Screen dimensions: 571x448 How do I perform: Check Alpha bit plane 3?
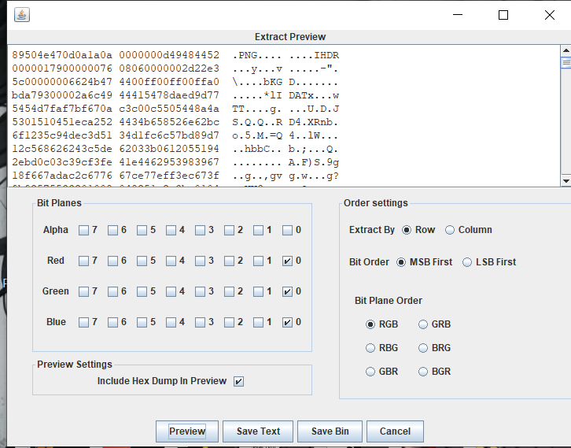(x=200, y=230)
